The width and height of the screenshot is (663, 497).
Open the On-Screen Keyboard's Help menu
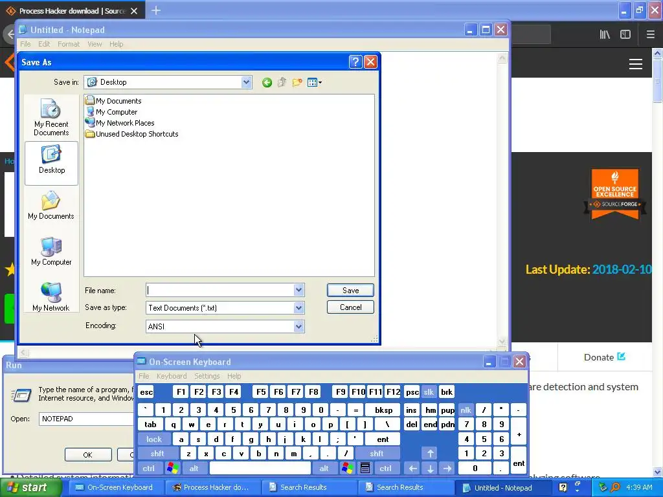tap(234, 376)
